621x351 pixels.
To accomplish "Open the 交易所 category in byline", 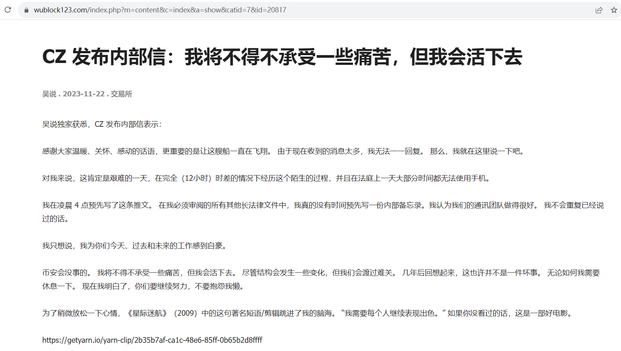I will tap(121, 94).
